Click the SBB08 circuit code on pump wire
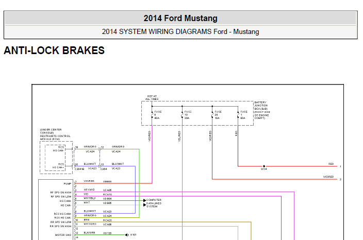 [x=107, y=181]
